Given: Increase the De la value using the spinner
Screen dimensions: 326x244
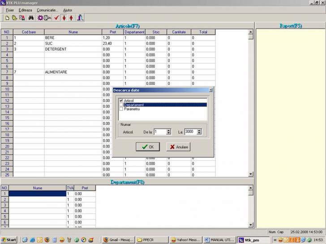Looking at the screenshot, I should point(169,130).
